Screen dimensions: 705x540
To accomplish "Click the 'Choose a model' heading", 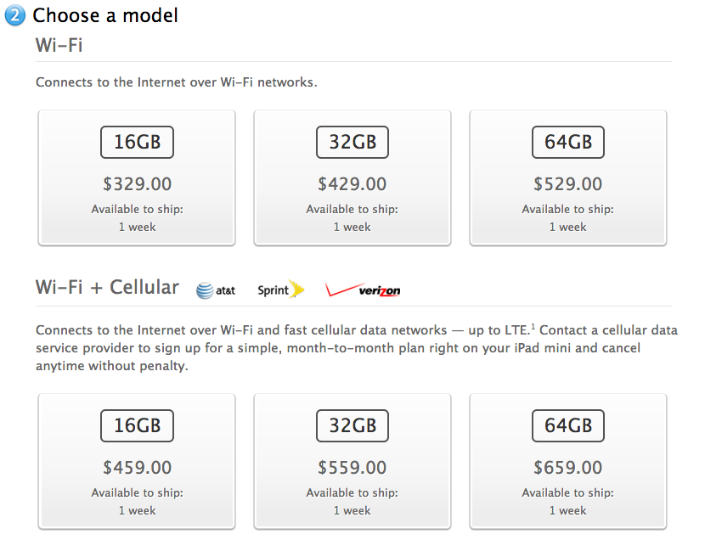I will coord(105,15).
